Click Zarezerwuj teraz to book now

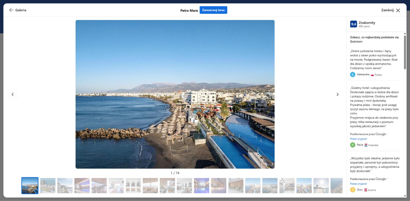pyautogui.click(x=213, y=10)
